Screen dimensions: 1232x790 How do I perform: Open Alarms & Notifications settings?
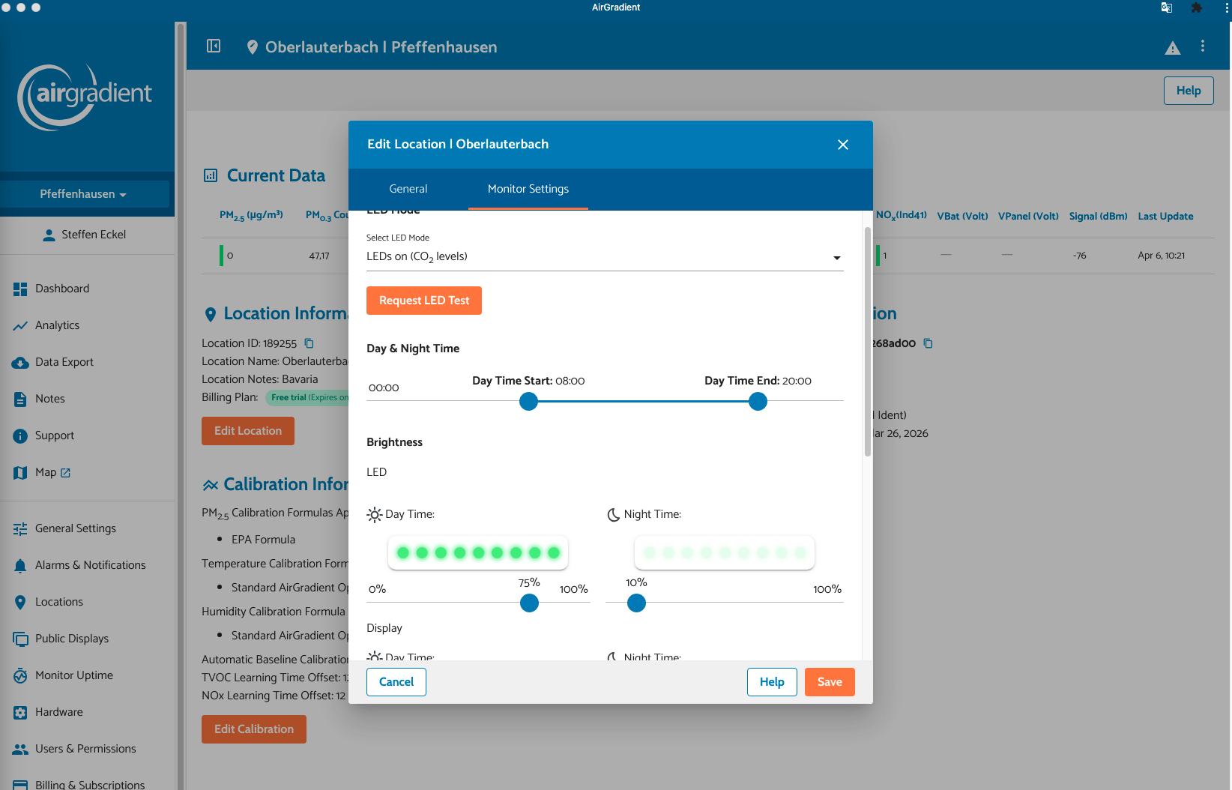pos(90,565)
